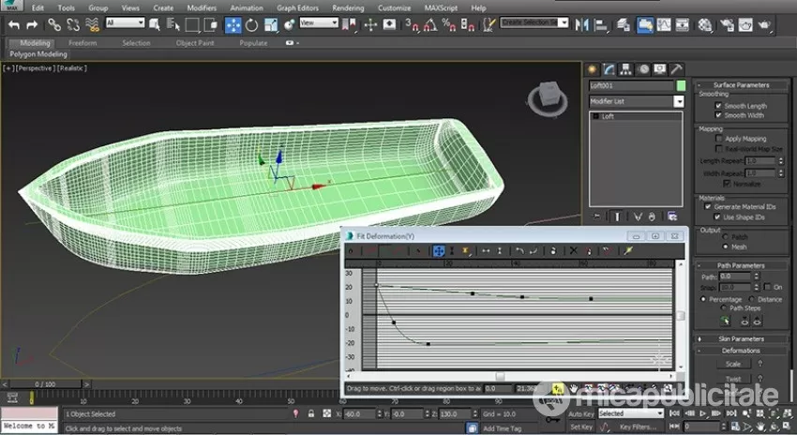Activate the Select and Link tool
The height and width of the screenshot is (435, 797).
point(54,24)
